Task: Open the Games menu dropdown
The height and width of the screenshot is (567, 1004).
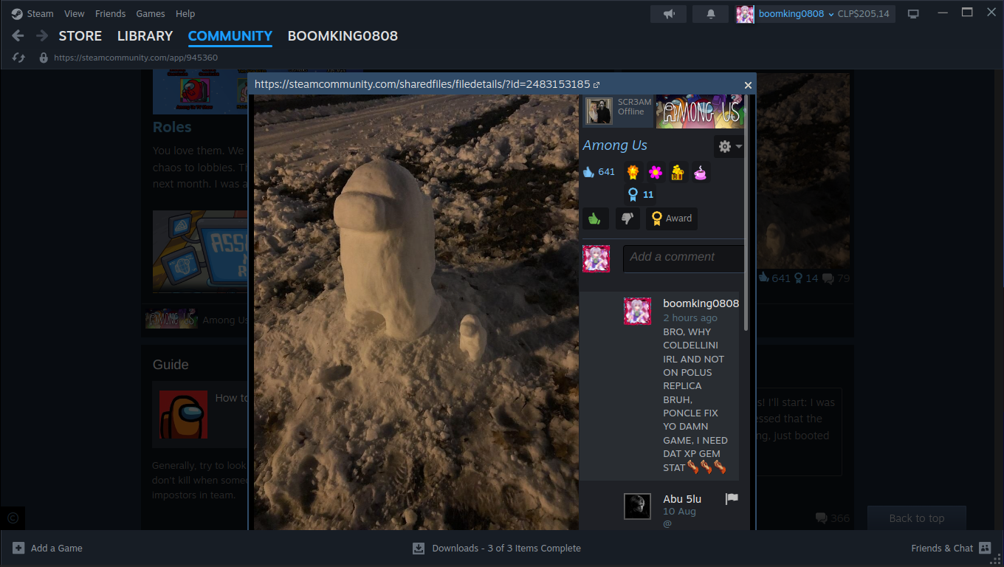Action: tap(151, 13)
